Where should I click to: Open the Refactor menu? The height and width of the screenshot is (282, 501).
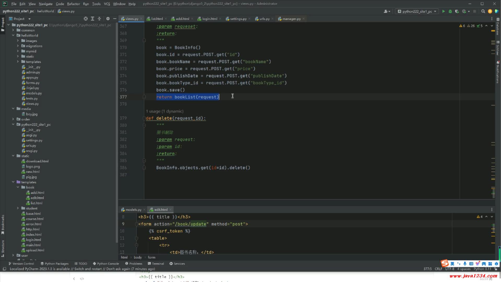[73, 4]
